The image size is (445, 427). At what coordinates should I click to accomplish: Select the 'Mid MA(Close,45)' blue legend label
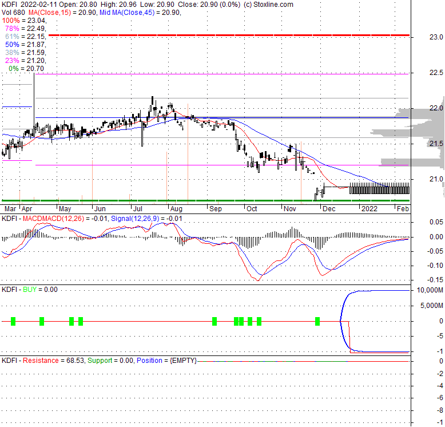[127, 13]
